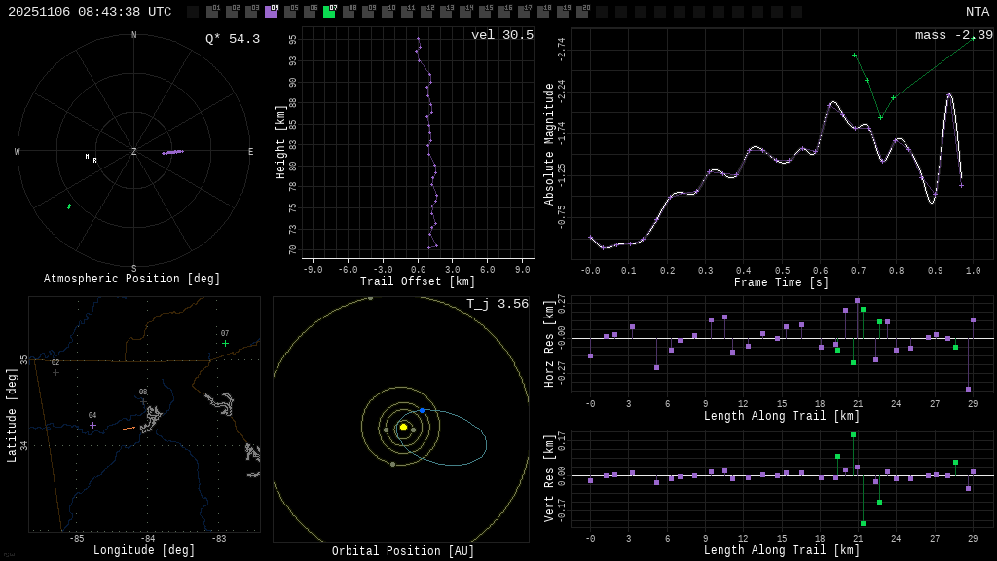The height and width of the screenshot is (561, 997).
Task: Click the mass -2.39 readout
Action: click(953, 35)
